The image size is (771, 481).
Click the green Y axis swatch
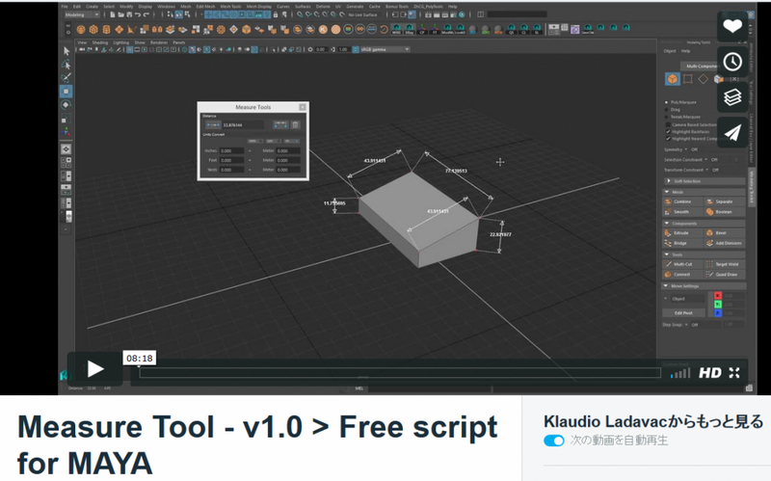pyautogui.click(x=717, y=305)
